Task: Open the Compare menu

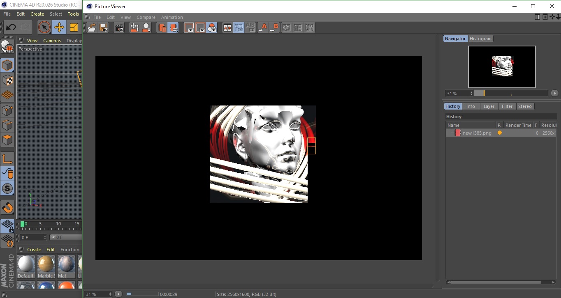Action: [x=146, y=17]
